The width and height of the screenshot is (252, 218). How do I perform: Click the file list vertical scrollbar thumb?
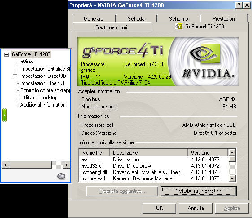pos(232,159)
